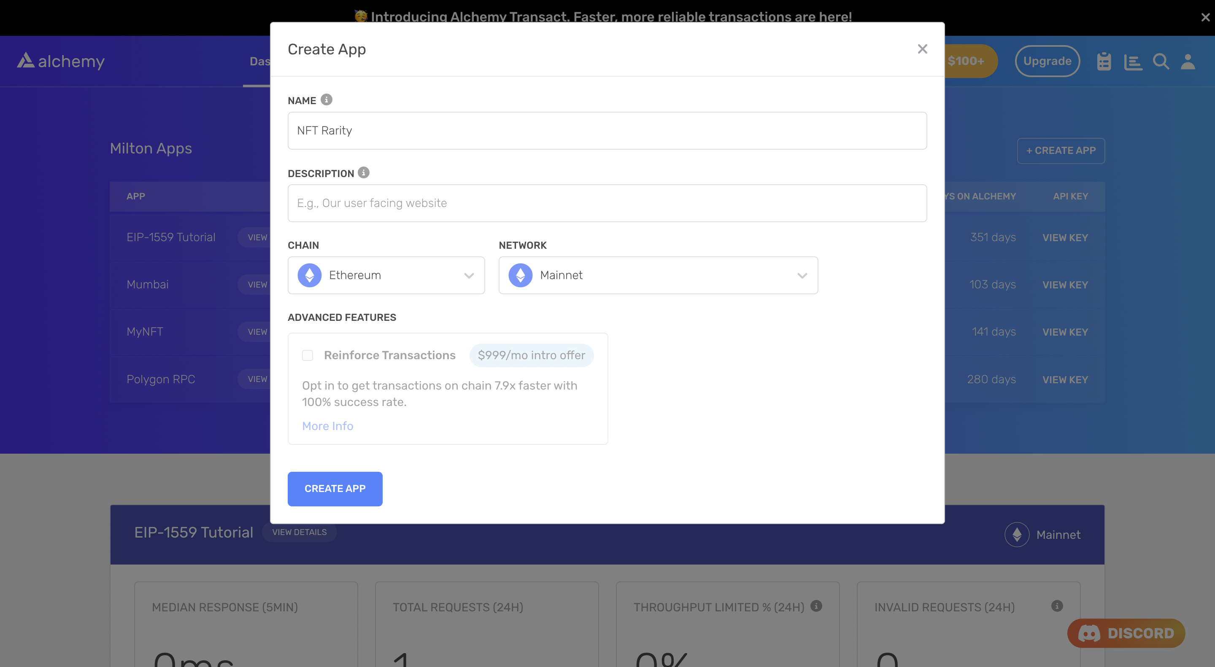The image size is (1215, 667).
Task: Dismiss the Alchemy Transact announcement banner
Action: pyautogui.click(x=1205, y=17)
